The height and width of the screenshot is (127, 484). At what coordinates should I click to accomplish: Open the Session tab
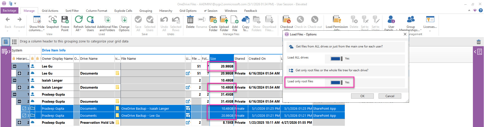pyautogui.click(x=211, y=11)
